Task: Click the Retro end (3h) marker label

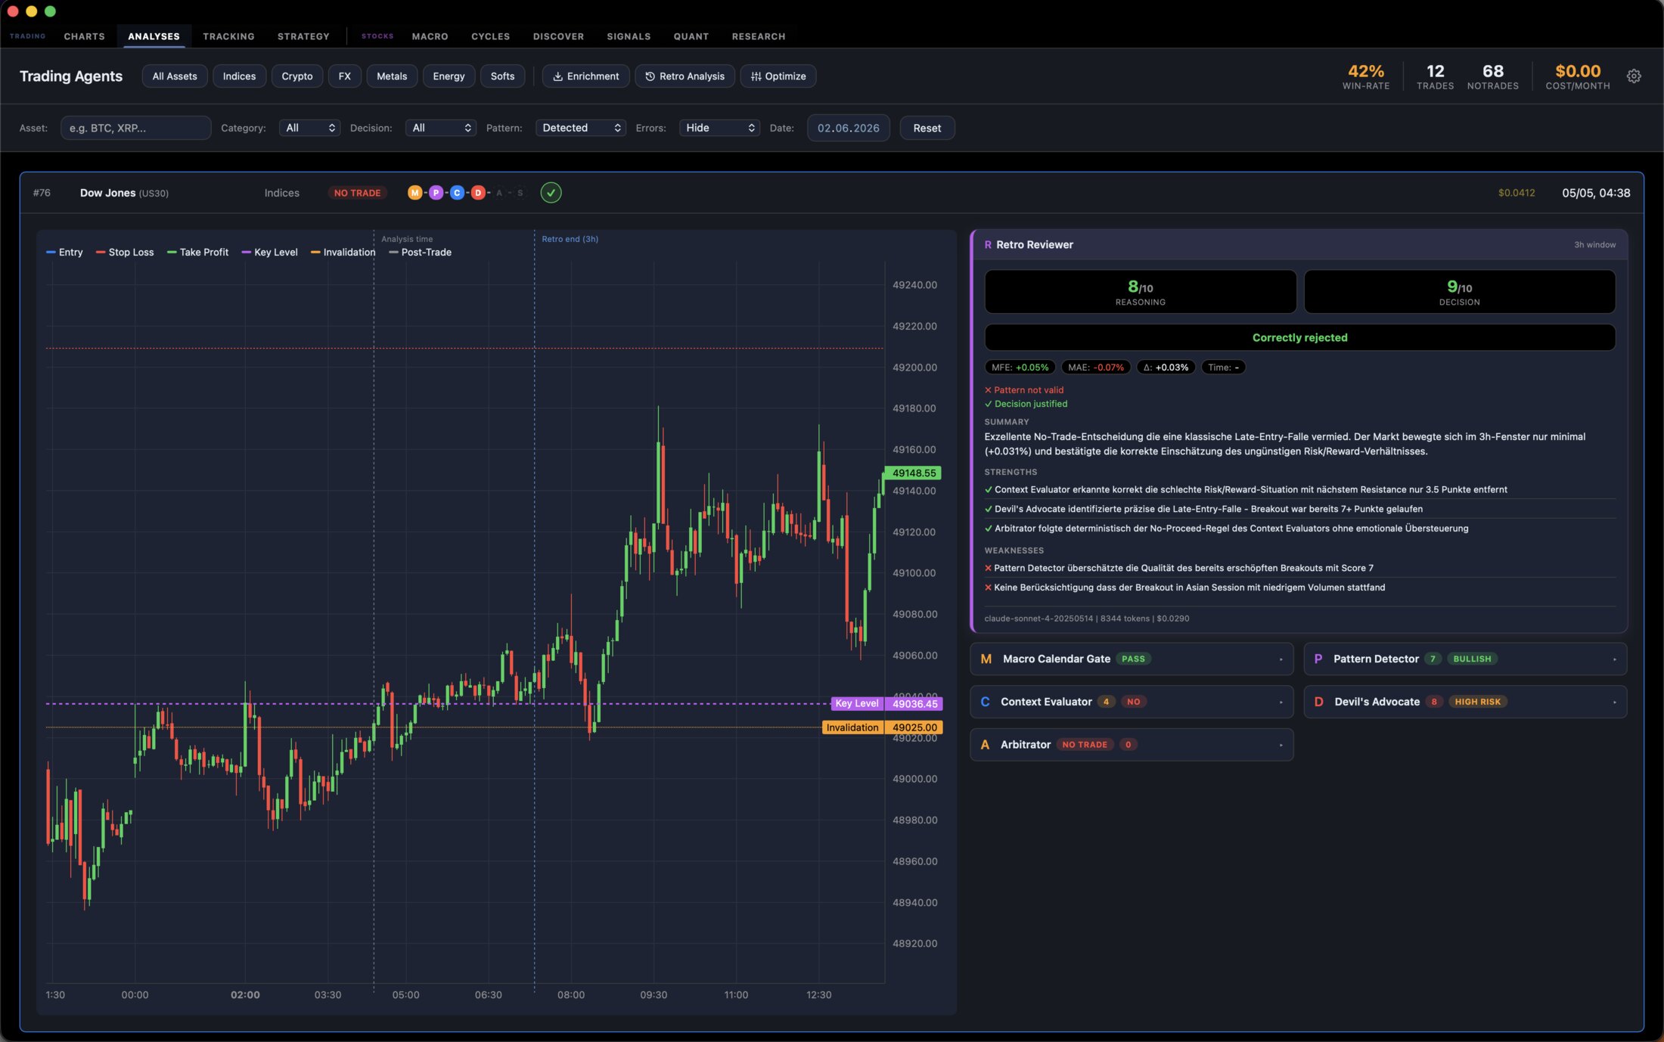Action: pos(570,239)
